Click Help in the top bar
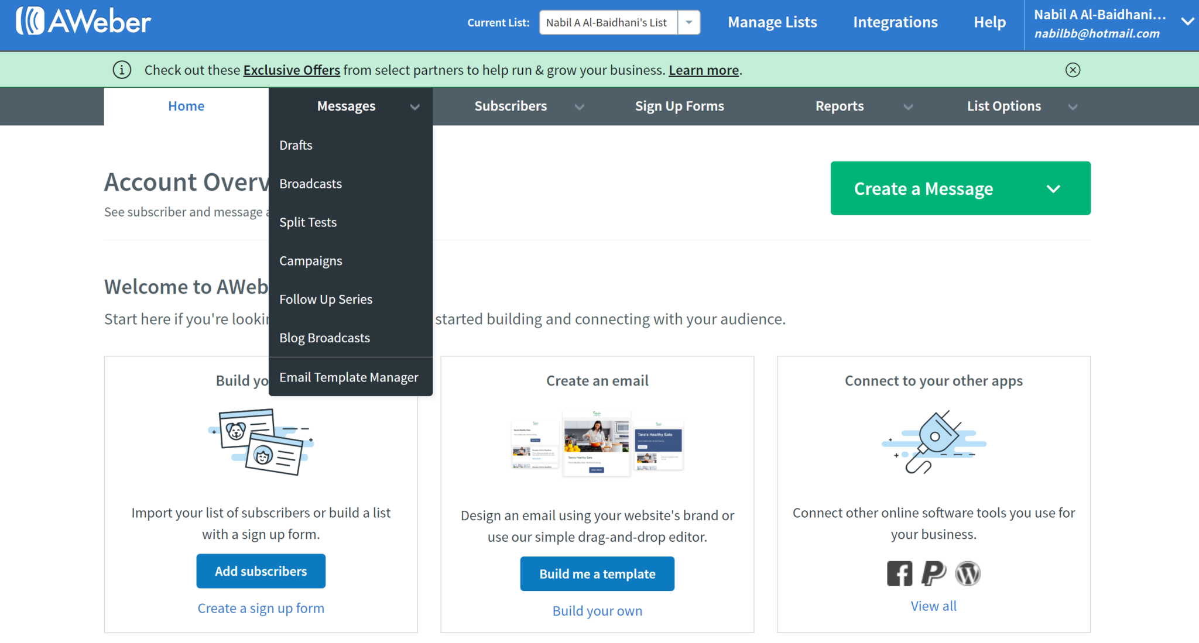Viewport: 1199px width, 643px height. click(x=989, y=22)
